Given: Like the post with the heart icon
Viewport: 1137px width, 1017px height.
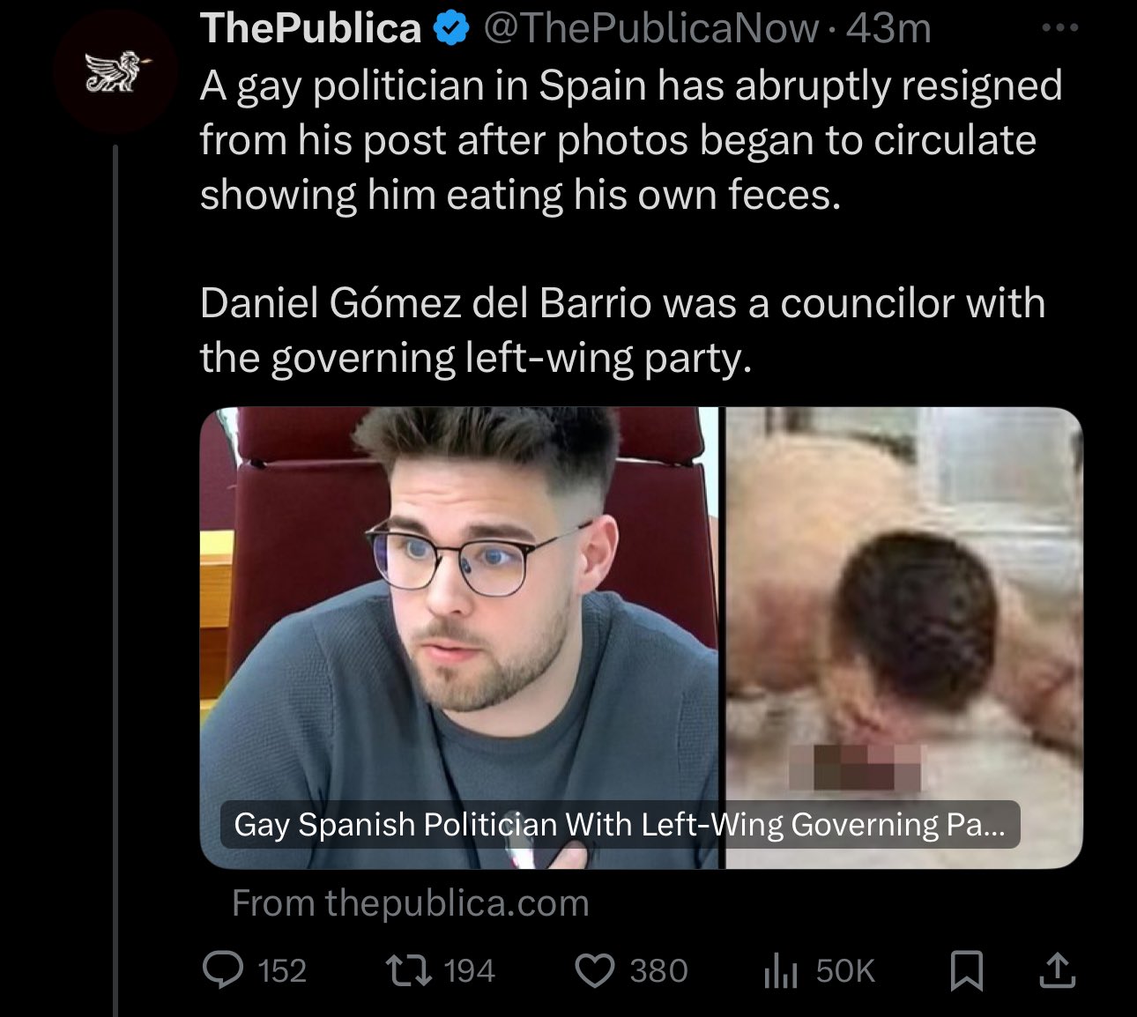Looking at the screenshot, I should [595, 971].
